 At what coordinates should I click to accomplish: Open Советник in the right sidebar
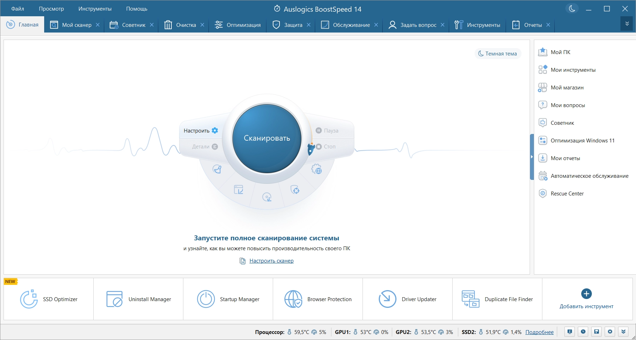tap(556, 123)
